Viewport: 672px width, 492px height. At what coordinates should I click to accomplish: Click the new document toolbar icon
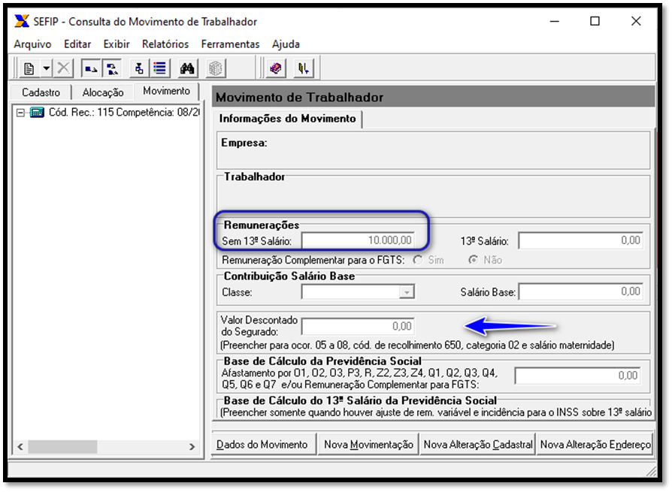[29, 68]
